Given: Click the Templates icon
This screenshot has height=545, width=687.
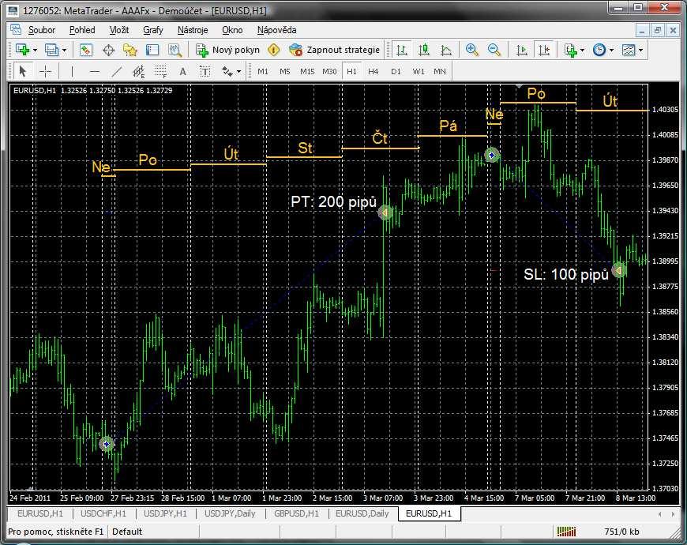Looking at the screenshot, I should tap(629, 50).
